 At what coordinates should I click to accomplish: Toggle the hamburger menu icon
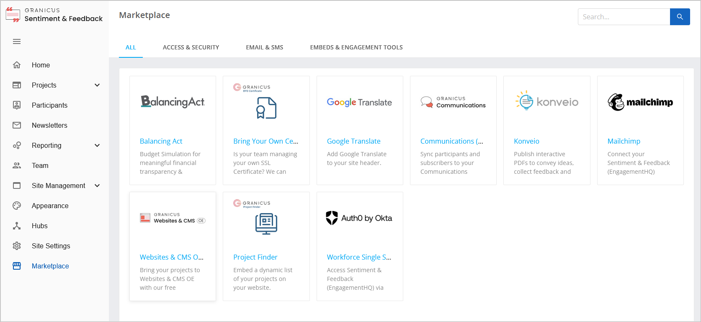(x=17, y=41)
